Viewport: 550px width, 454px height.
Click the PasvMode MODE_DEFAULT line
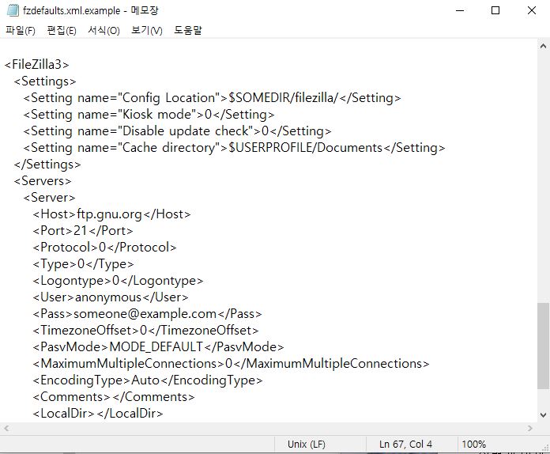pyautogui.click(x=158, y=347)
